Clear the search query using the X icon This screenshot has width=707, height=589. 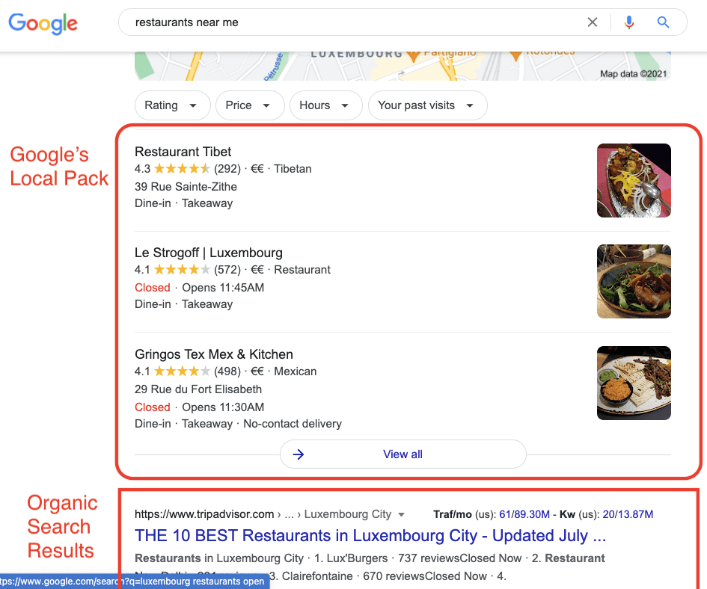click(x=593, y=22)
